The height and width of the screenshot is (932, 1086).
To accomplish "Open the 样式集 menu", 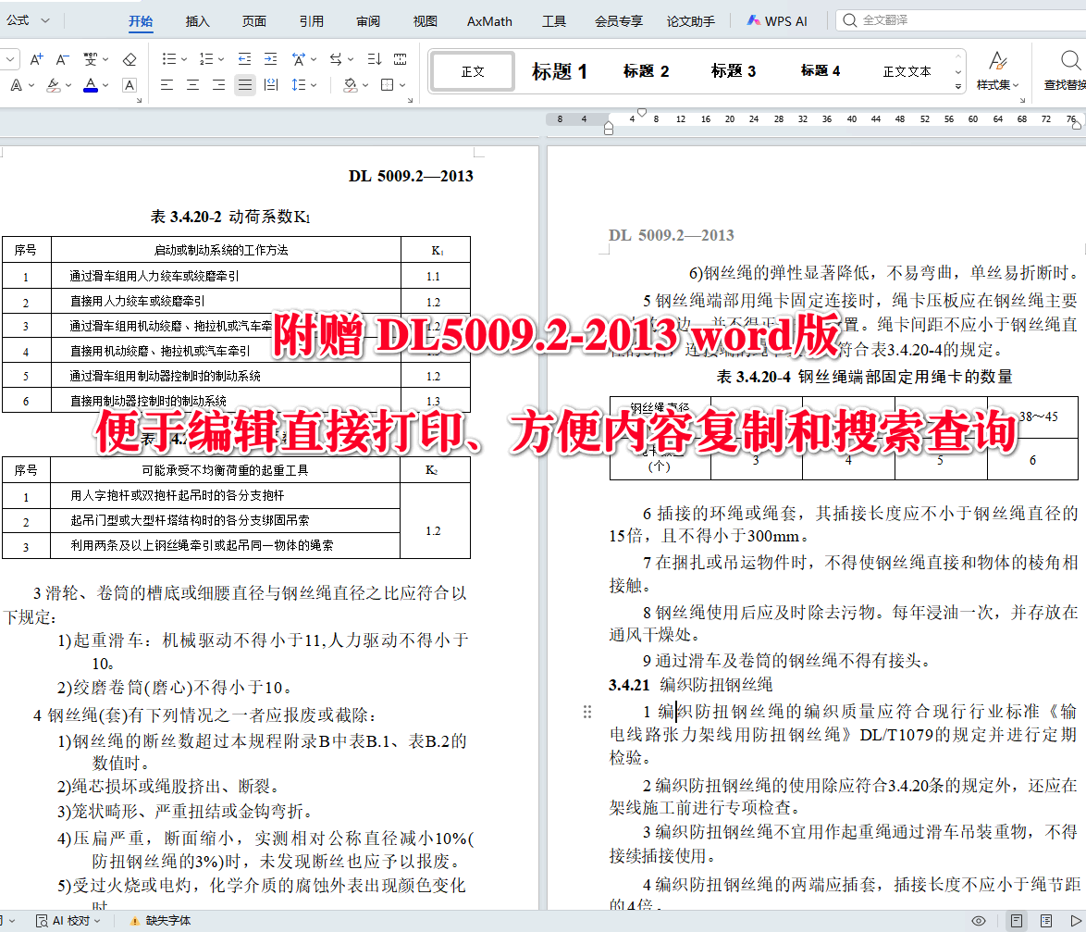I will (997, 70).
